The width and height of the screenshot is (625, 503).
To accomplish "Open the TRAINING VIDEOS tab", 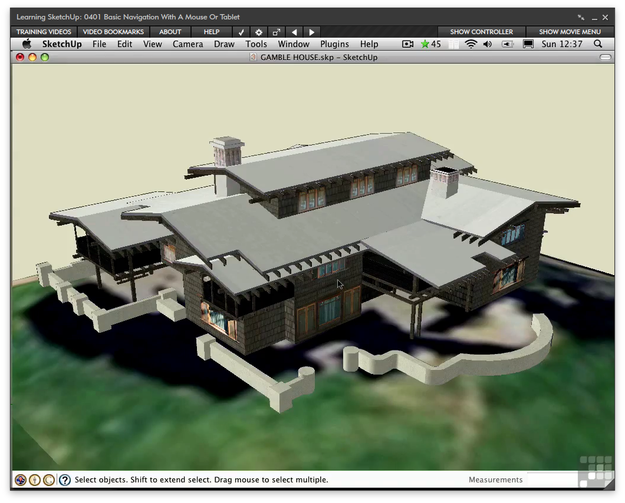I will pyautogui.click(x=44, y=32).
